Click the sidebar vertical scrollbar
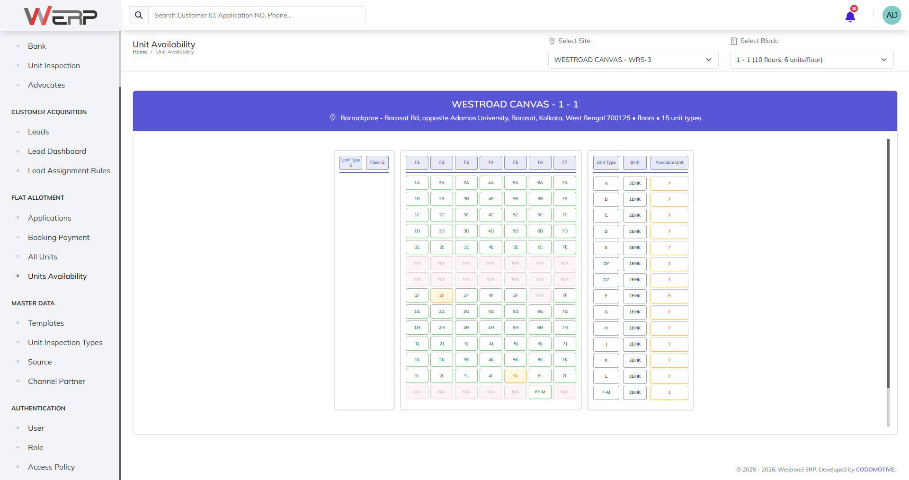 120,256
